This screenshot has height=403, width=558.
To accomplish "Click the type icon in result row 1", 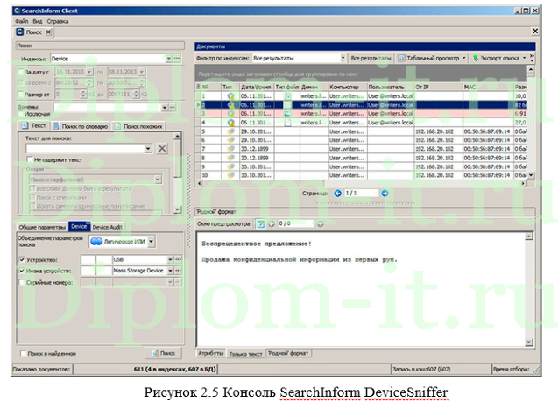I will pyautogui.click(x=230, y=96).
